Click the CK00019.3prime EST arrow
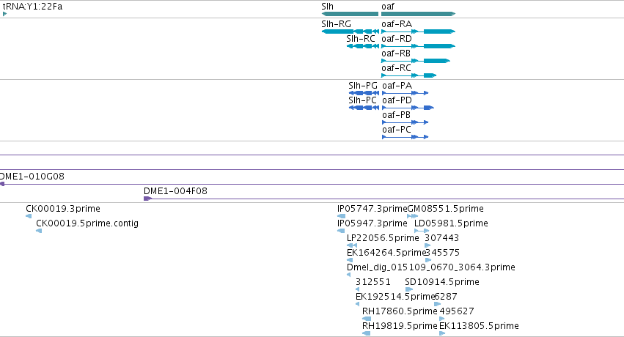 [x=29, y=216]
